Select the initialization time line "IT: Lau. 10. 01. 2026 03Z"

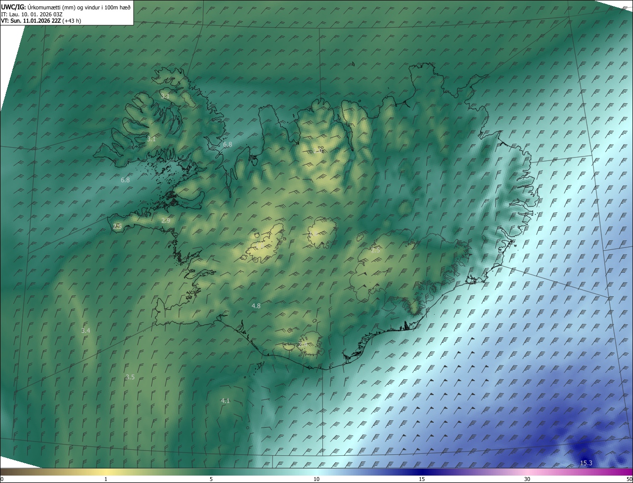32,14
